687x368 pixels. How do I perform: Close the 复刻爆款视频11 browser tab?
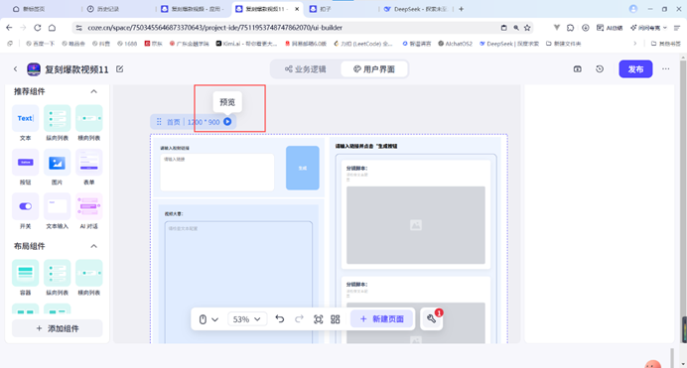click(x=297, y=9)
